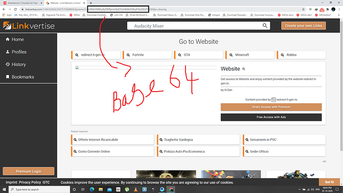Viewport: 343px width, 193px height.
Task: Click Direct Access with Premium button
Action: (x=271, y=107)
